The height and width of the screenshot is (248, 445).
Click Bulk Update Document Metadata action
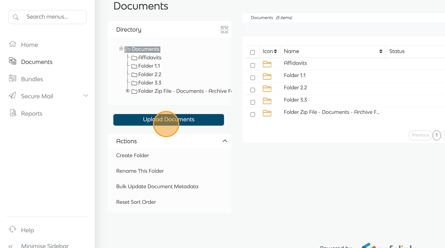157,187
